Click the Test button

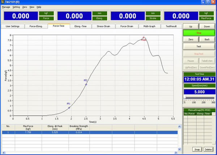pos(199,46)
